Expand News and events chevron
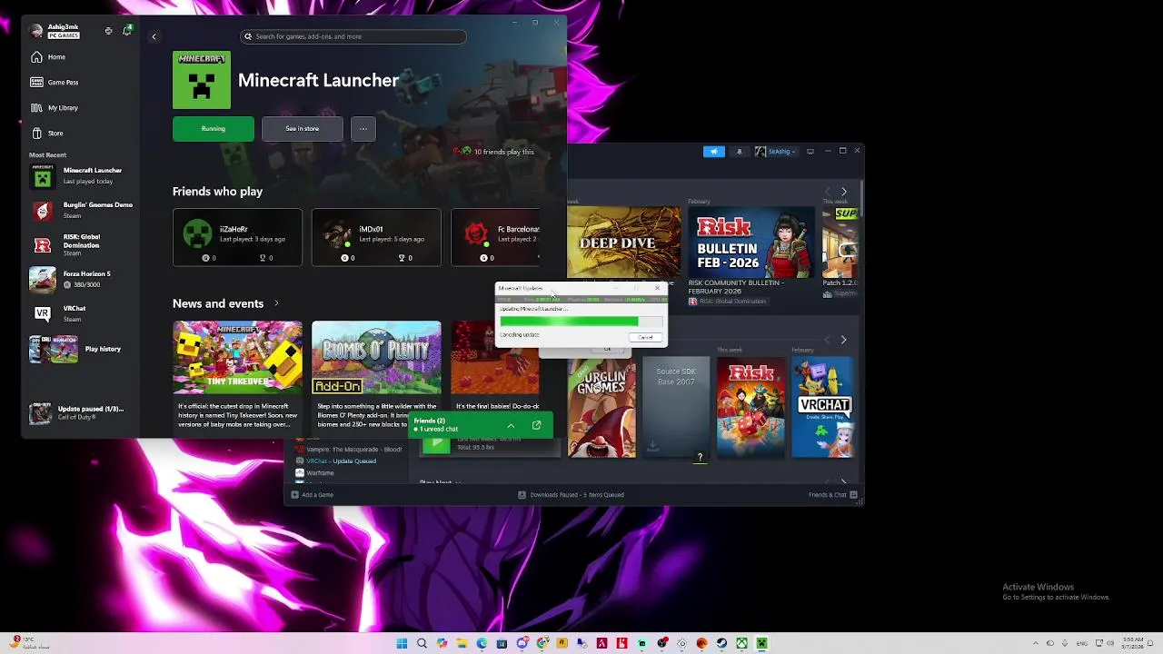This screenshot has height=654, width=1163. click(x=276, y=303)
